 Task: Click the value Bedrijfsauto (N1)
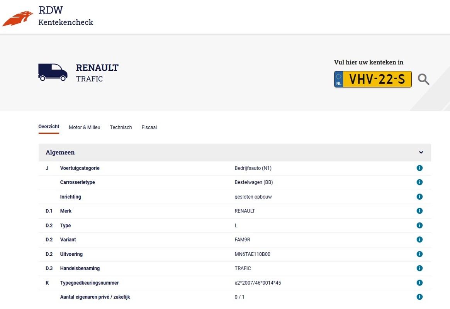click(x=253, y=168)
